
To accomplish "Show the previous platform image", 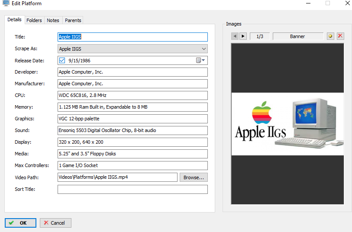I will pyautogui.click(x=235, y=36).
